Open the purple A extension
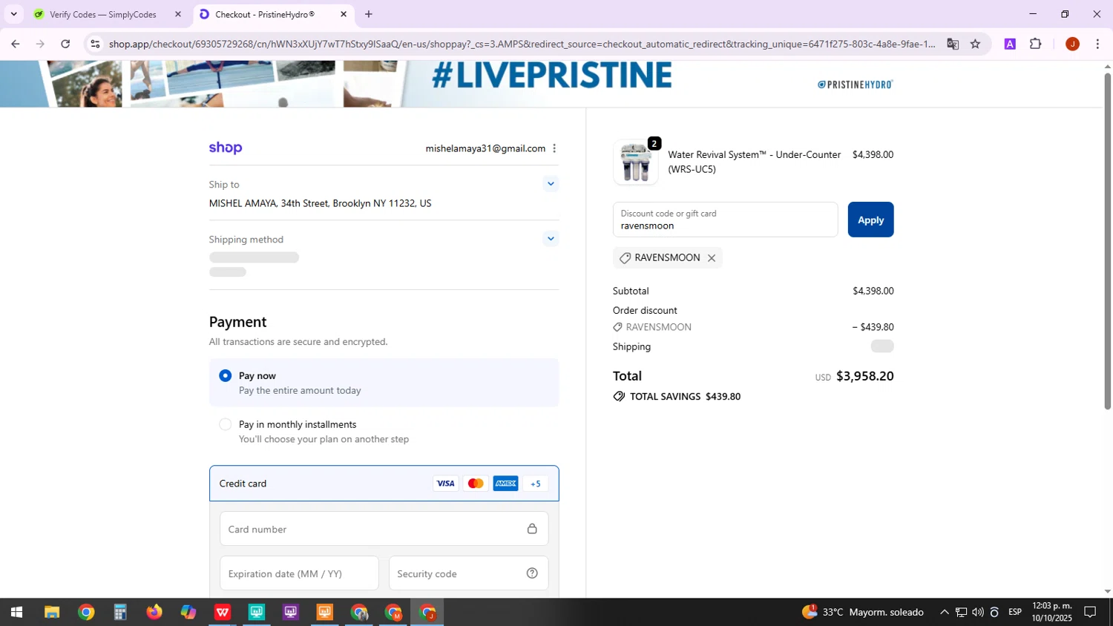This screenshot has width=1113, height=626. pyautogui.click(x=1010, y=44)
